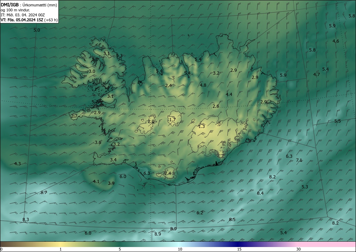Viewport: 356px width, 252px height.
Task: Click the '0' label on the color scale
Action: coord(1,250)
